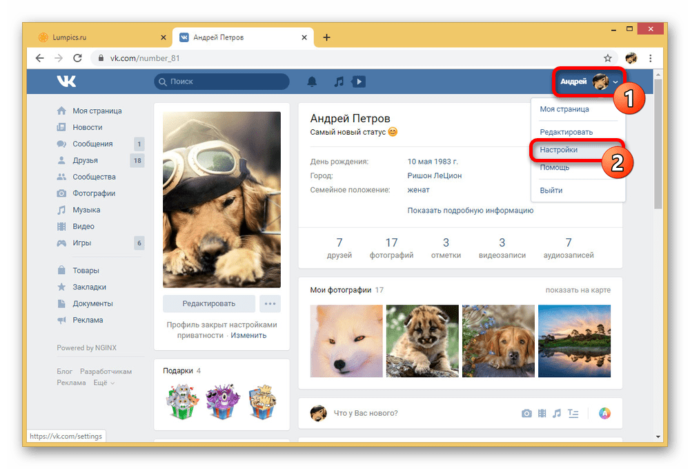Click the Блог footer link

pyautogui.click(x=64, y=371)
